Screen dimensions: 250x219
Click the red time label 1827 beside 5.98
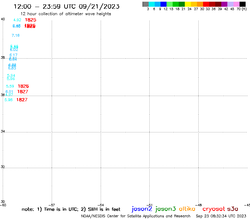[22, 100]
